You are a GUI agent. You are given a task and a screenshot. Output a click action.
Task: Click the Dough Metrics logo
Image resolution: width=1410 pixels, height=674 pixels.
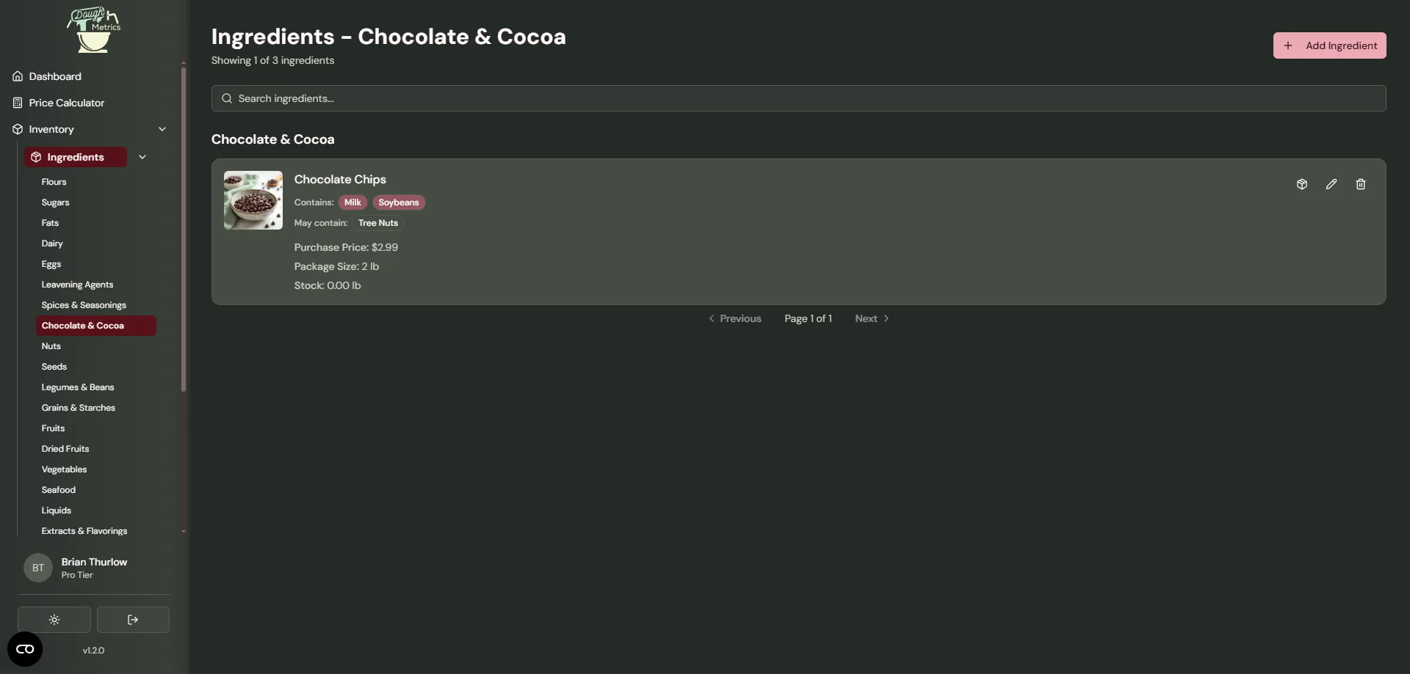click(94, 30)
